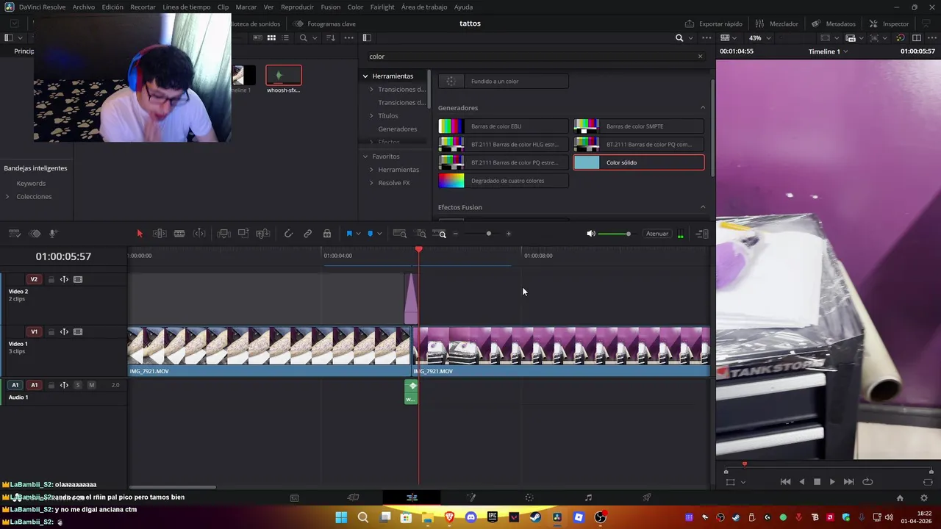Open the Línea de tiempo menu
941x529 pixels.
(187, 7)
